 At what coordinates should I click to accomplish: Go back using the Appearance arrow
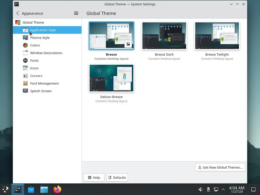point(18,13)
